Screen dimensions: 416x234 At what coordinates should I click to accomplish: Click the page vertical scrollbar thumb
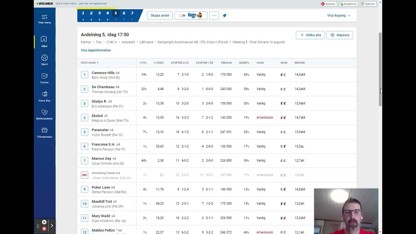pos(381,69)
